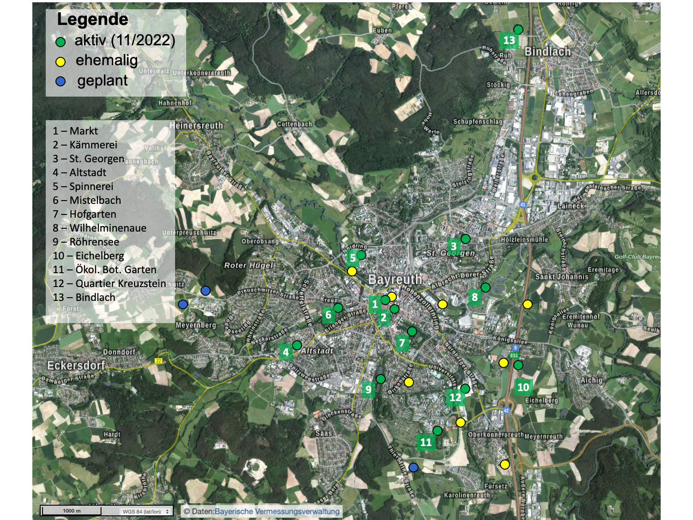Screen dimensions: 693x520
Task: Click list entry '4 – Altstadt'
Action: [79, 172]
